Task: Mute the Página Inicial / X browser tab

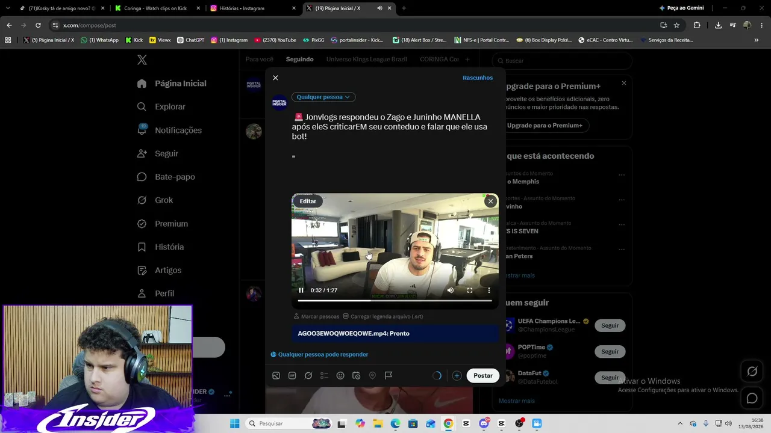Action: pos(379,8)
